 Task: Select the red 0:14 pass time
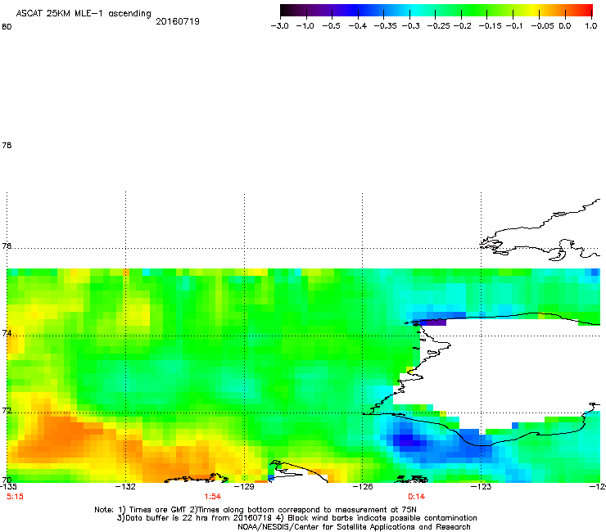tap(416, 497)
